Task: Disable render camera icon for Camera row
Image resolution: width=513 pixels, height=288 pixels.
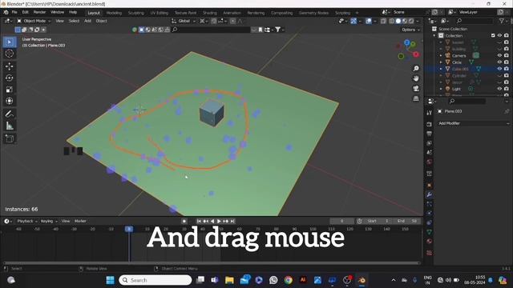Action: coord(507,55)
